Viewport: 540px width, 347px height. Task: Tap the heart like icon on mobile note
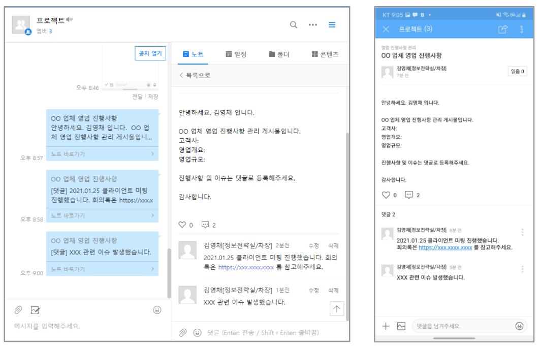pos(386,195)
